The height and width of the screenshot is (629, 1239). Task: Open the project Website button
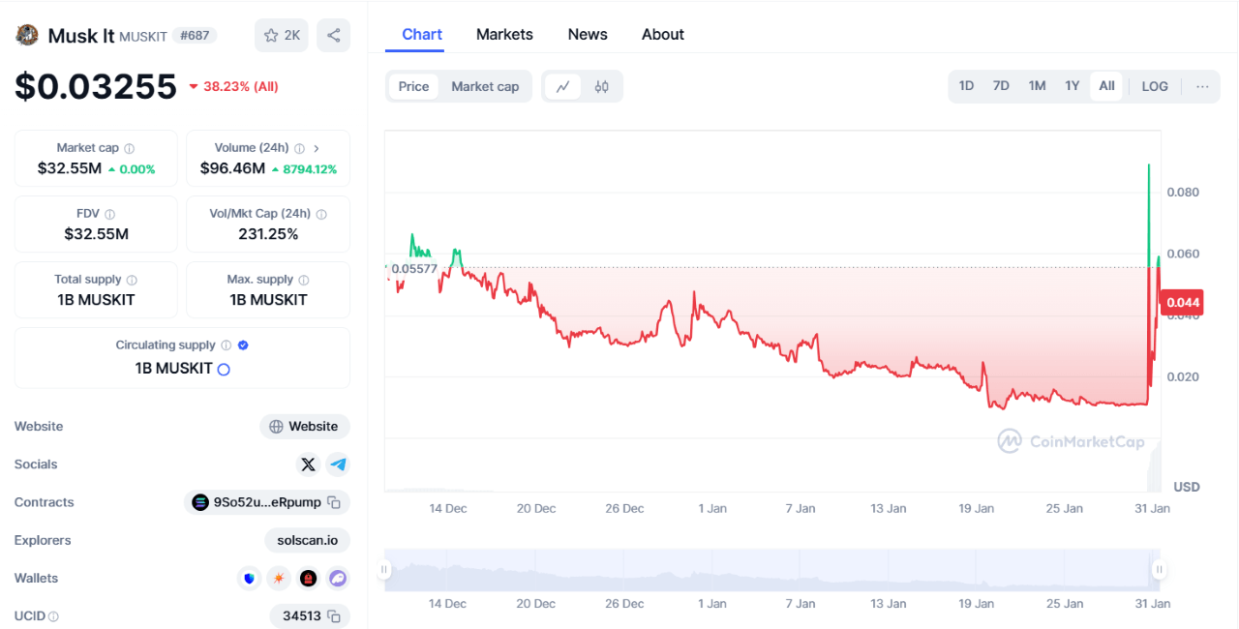click(304, 426)
